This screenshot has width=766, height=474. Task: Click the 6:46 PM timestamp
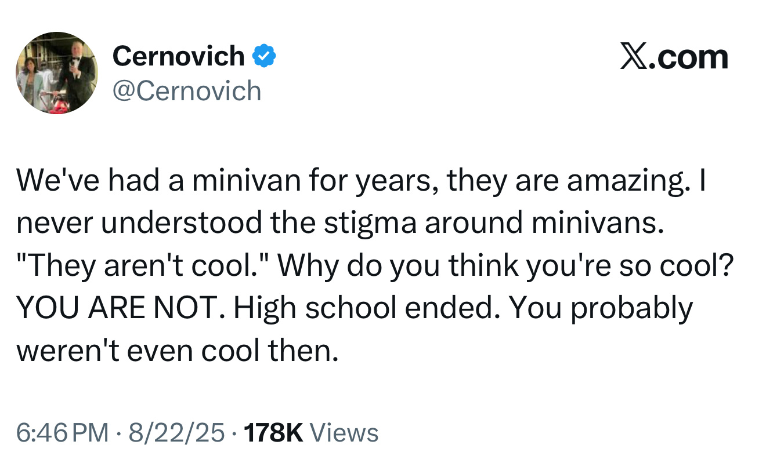pyautogui.click(x=62, y=433)
